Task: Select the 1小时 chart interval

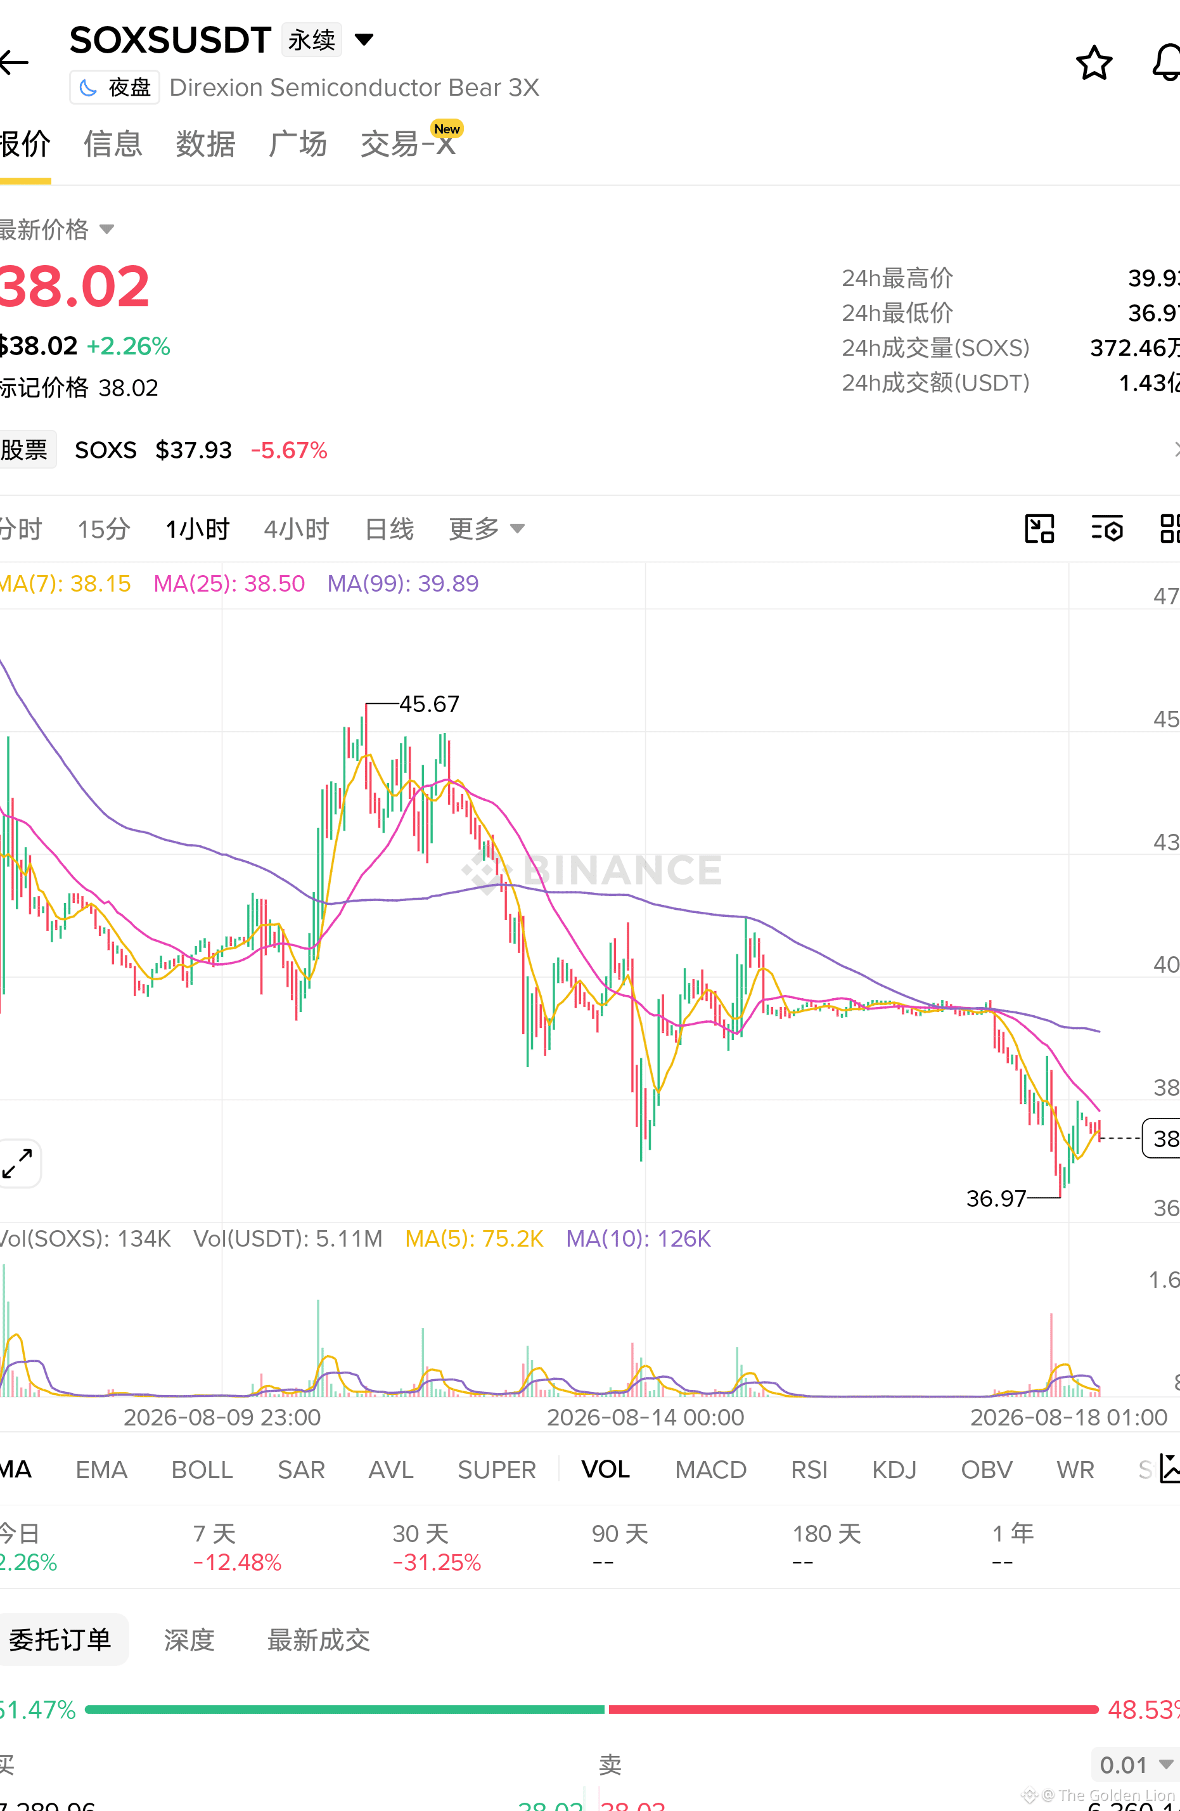Action: coord(198,528)
